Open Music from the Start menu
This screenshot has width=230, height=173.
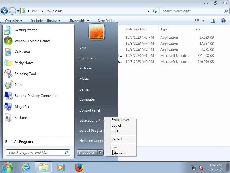(84, 78)
